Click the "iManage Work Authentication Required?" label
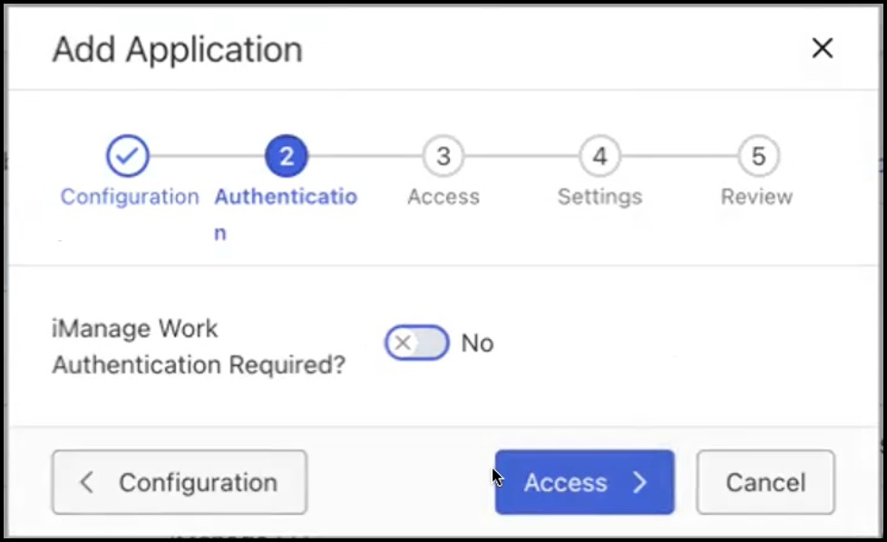The height and width of the screenshot is (542, 887). (198, 346)
